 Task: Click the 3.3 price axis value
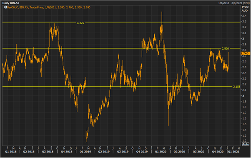pyautogui.click(x=244, y=21)
